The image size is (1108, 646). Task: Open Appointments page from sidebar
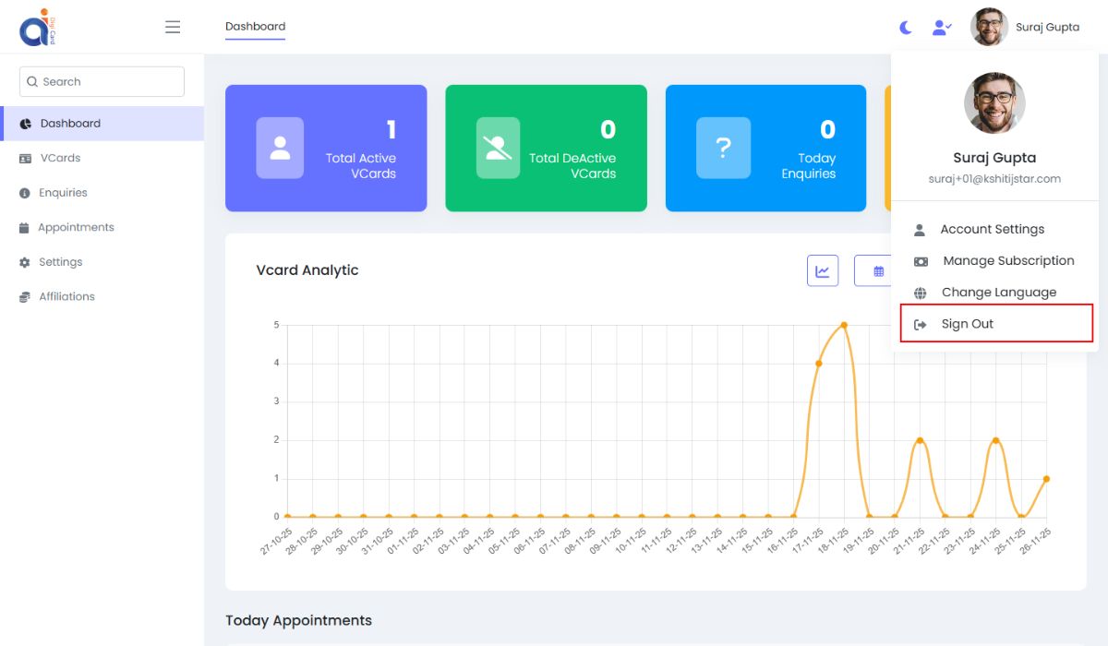coord(76,227)
